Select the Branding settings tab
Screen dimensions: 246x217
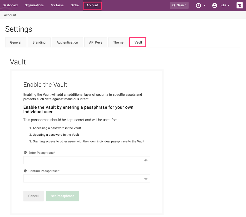[39, 42]
